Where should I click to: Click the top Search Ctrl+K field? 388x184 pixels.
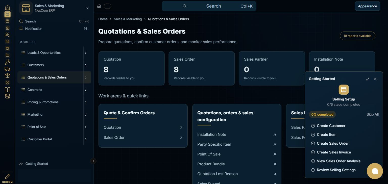[209, 6]
